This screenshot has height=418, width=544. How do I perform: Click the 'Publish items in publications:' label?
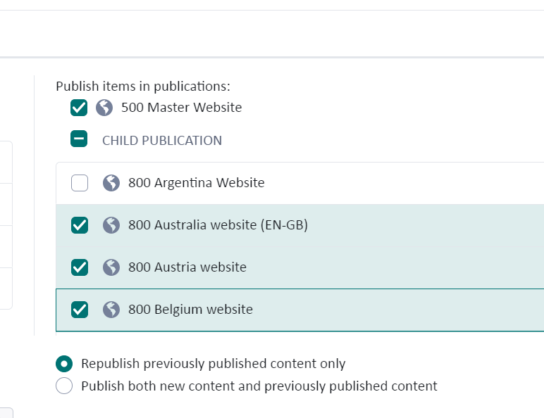pos(143,87)
